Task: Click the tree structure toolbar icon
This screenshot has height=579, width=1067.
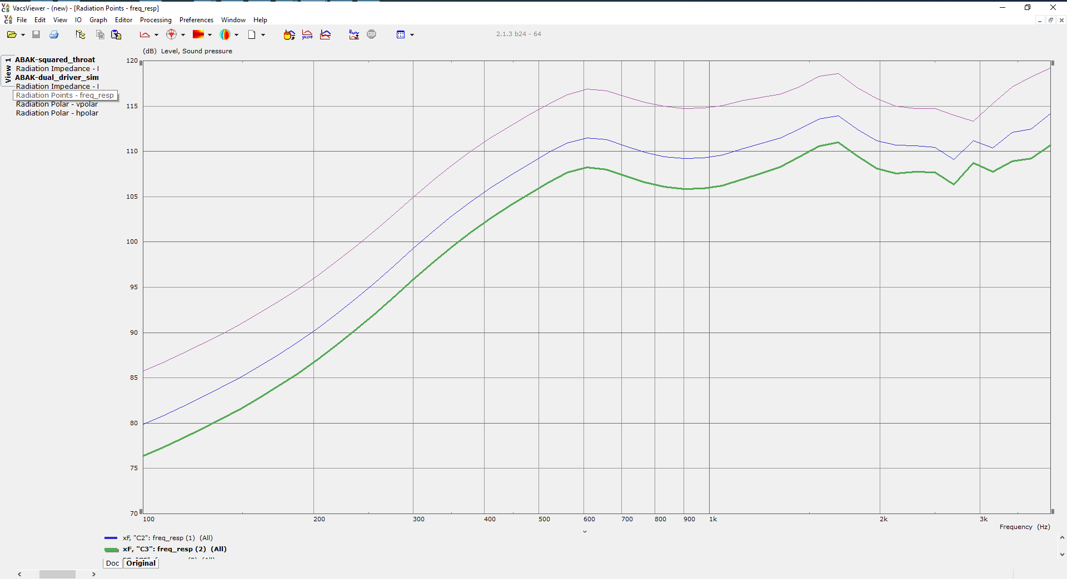Action: click(81, 34)
